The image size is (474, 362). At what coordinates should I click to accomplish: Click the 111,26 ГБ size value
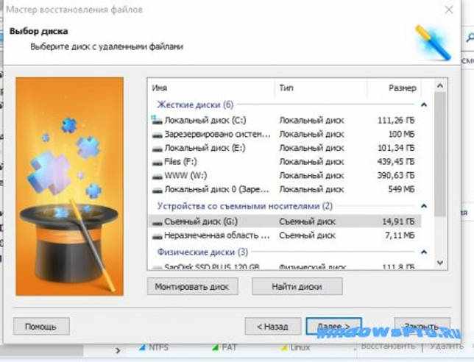pyautogui.click(x=396, y=120)
